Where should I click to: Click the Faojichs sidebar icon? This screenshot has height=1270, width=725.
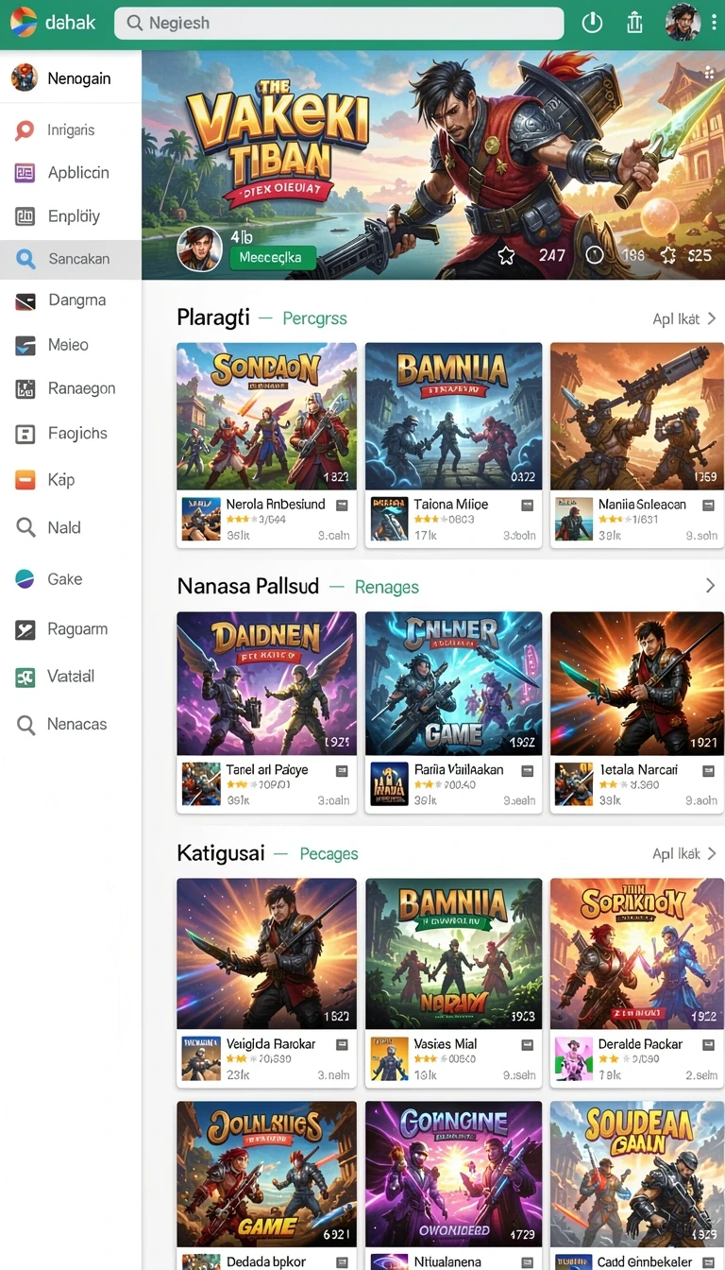pyautogui.click(x=25, y=434)
